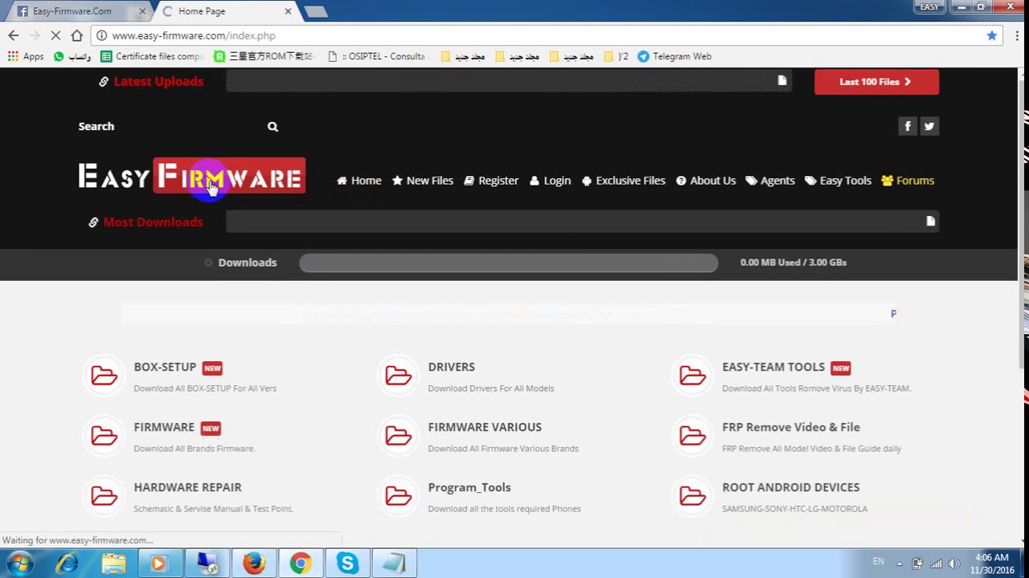Open the DRIVERS folder icon
The width and height of the screenshot is (1029, 578).
398,375
